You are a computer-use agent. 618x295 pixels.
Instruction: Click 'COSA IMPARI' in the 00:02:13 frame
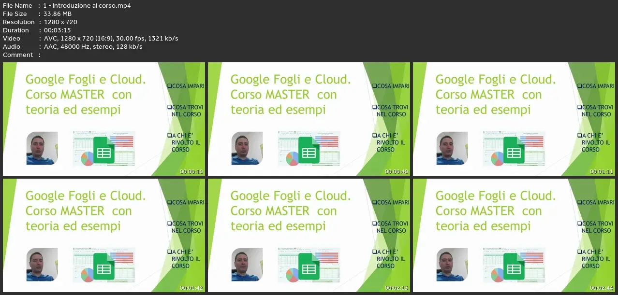point(391,203)
